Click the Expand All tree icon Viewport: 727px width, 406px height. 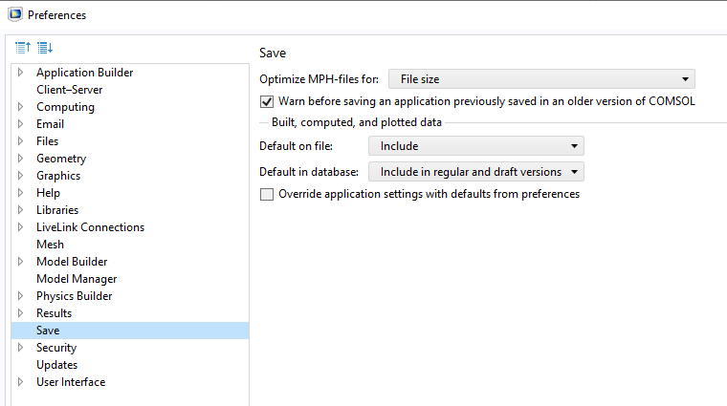pos(44,48)
